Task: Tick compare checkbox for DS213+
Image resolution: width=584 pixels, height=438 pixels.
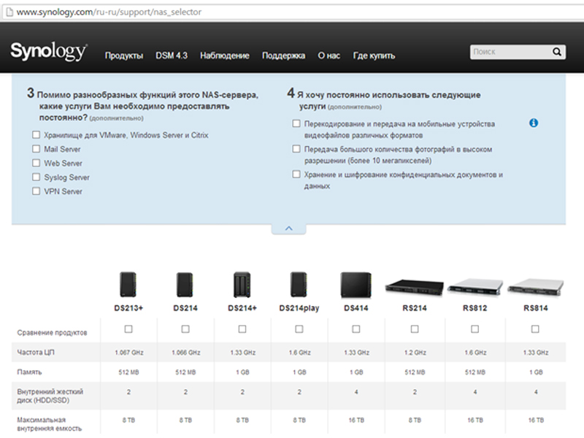Action: coord(128,329)
